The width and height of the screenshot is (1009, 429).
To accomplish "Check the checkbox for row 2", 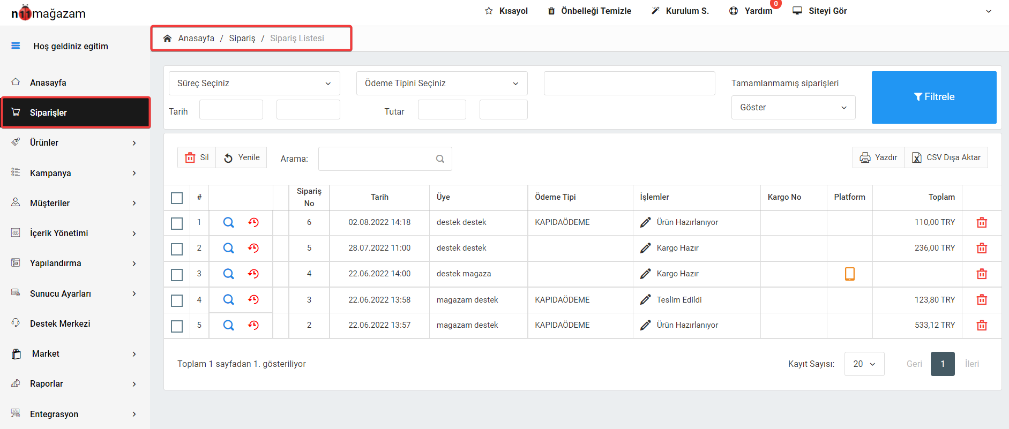I will [x=177, y=249].
